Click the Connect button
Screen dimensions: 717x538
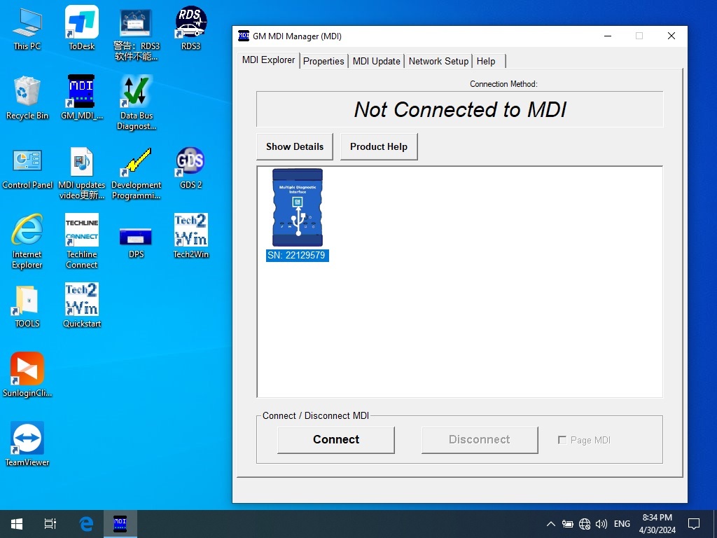point(336,440)
